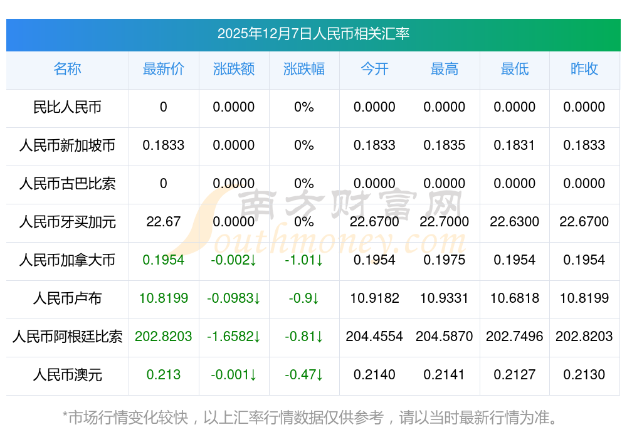Select the 人民币牙买加元 row label
Image resolution: width=627 pixels, height=437 pixels.
coord(67,222)
